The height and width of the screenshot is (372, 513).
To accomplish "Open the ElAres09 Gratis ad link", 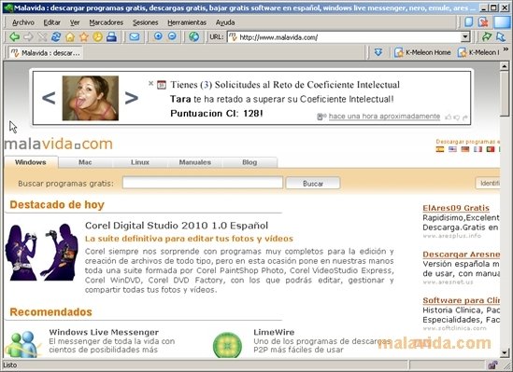I will 456,208.
